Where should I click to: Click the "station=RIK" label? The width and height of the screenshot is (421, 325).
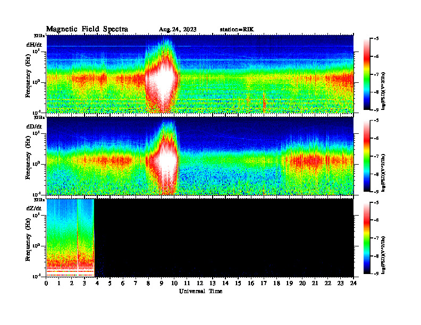point(237,29)
